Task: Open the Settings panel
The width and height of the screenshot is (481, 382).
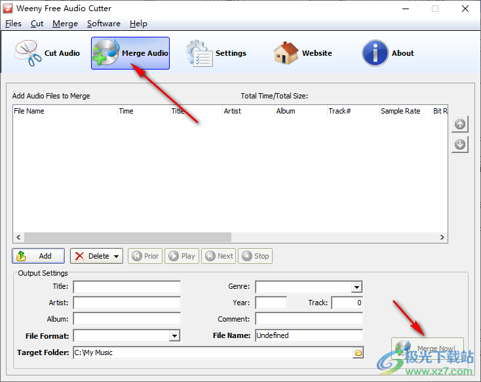Action: [x=216, y=53]
